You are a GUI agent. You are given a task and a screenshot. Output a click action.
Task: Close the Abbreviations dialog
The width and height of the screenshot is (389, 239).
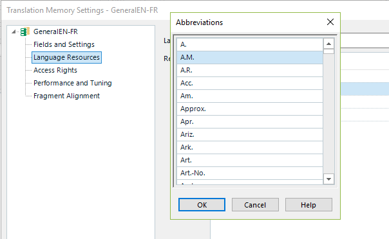coord(330,22)
